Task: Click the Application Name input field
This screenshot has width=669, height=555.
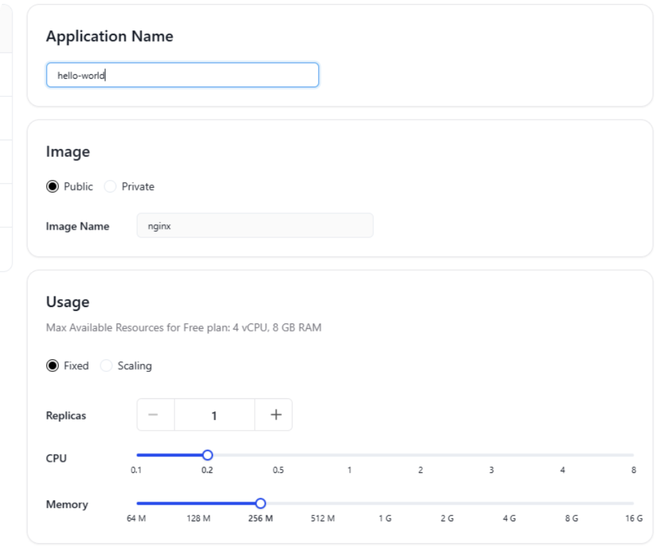Action: (182, 75)
